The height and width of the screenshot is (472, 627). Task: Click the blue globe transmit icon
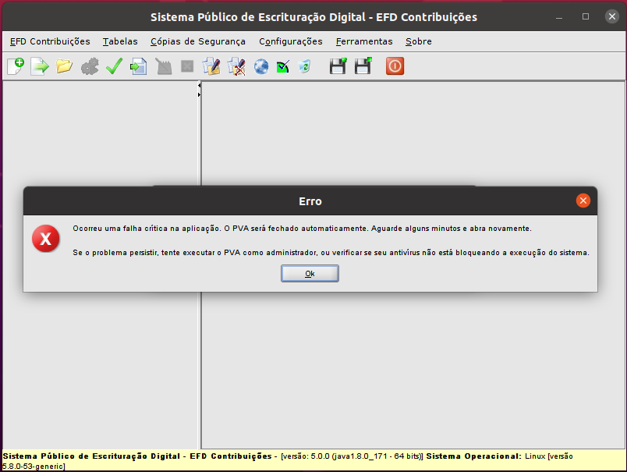click(261, 66)
